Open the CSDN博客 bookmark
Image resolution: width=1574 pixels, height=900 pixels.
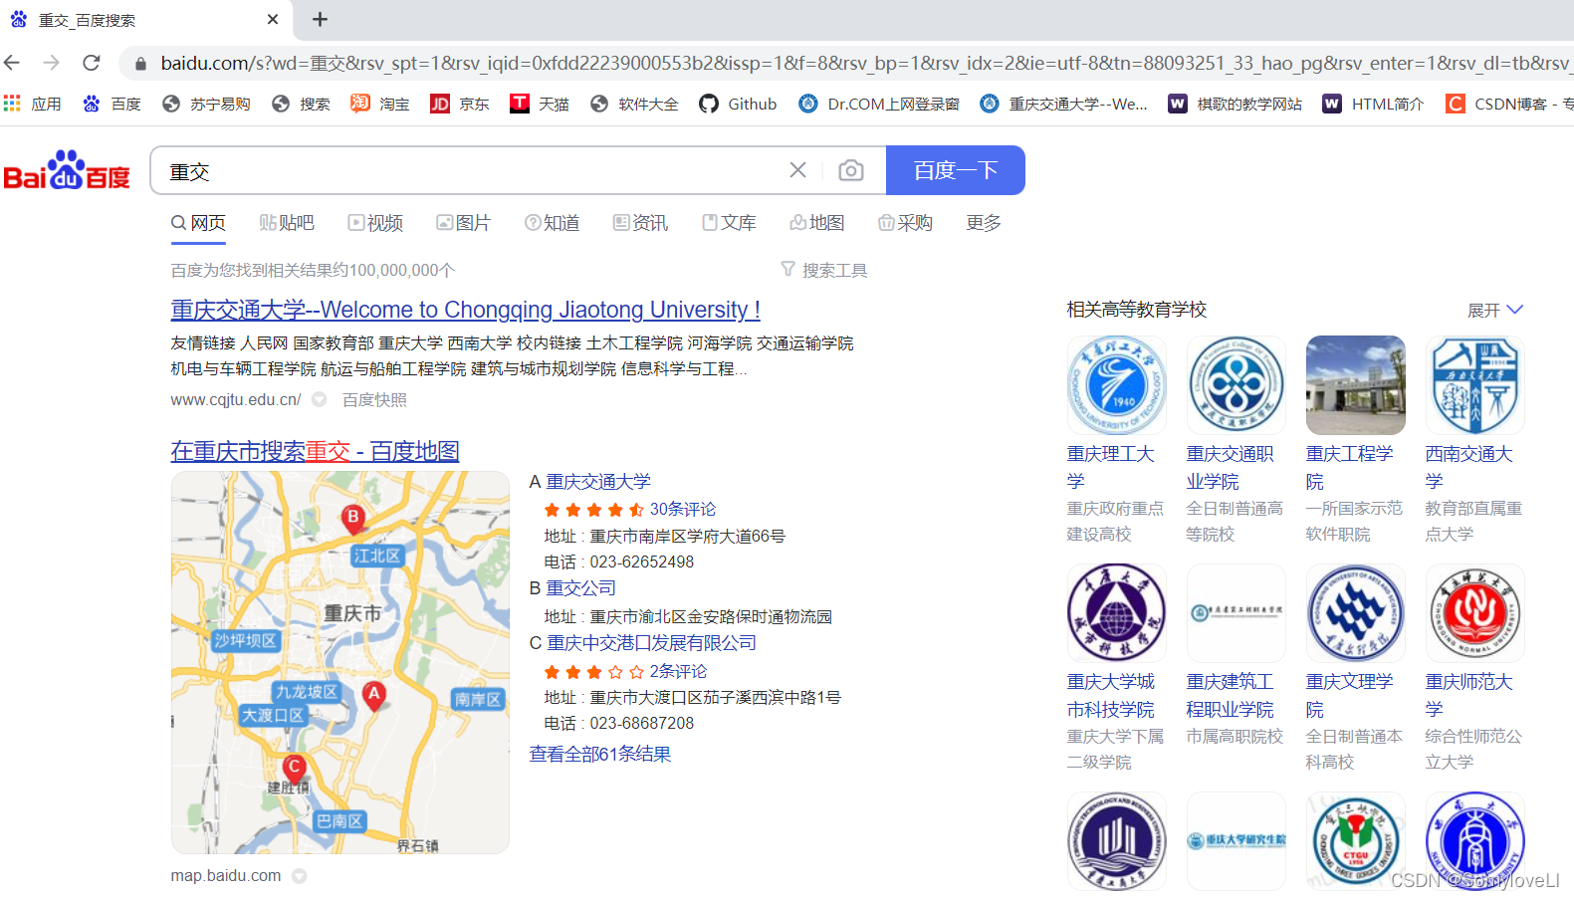1507,104
